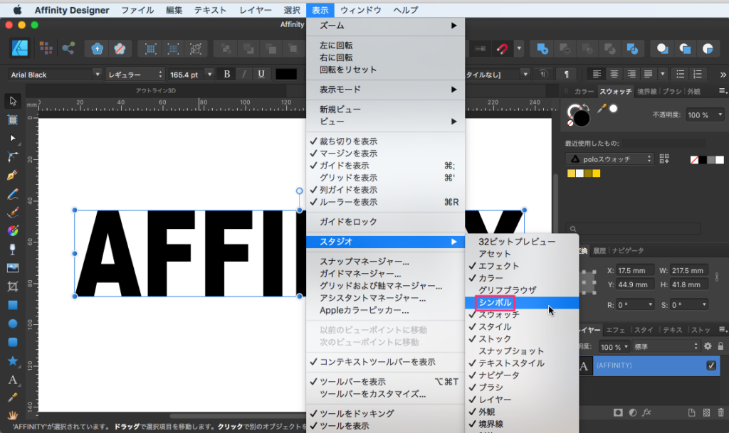Click the delete layer trash icon
The image size is (729, 433).
coord(721,412)
